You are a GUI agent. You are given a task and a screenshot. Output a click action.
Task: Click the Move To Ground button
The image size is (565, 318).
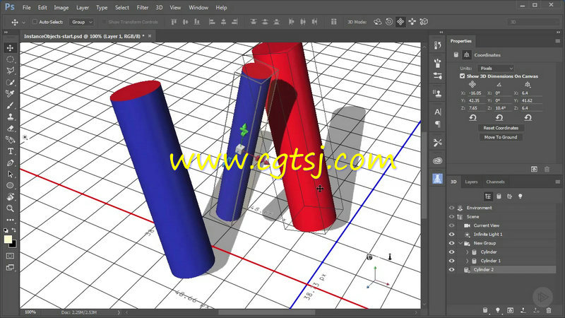point(501,137)
